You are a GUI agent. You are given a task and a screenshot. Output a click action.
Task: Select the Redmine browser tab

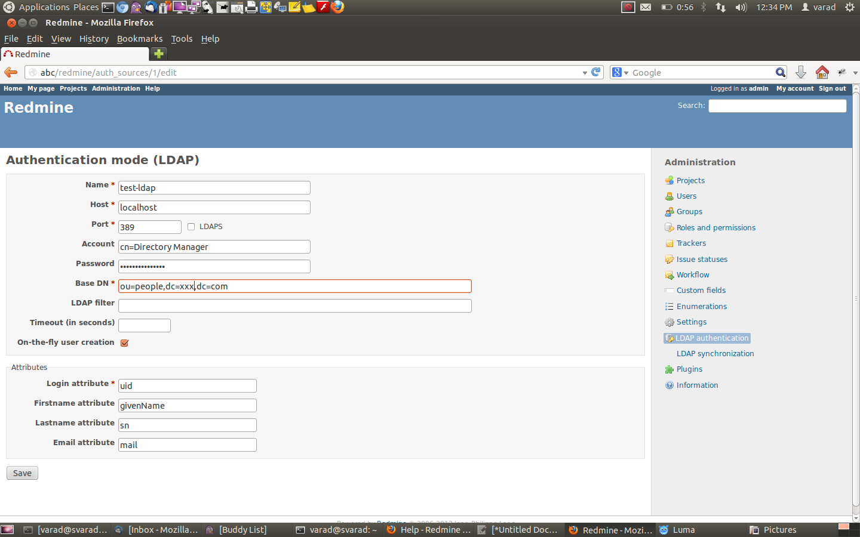click(75, 54)
